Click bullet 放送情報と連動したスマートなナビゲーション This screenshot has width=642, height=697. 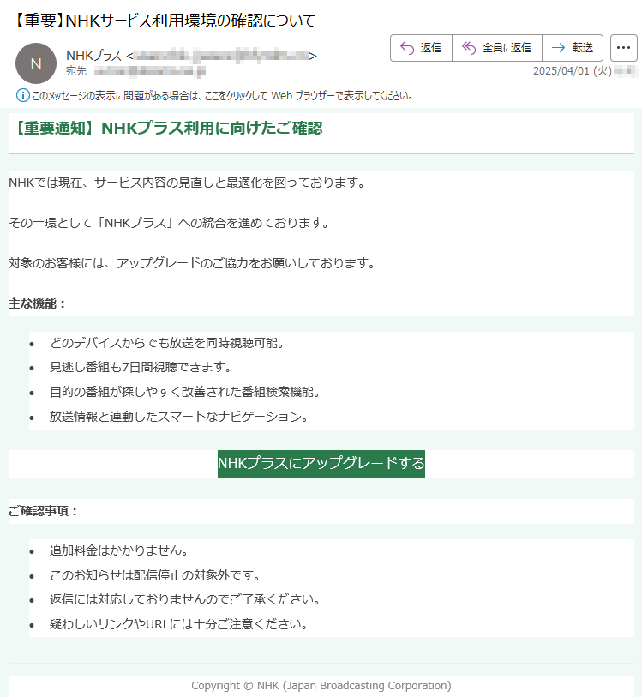179,417
